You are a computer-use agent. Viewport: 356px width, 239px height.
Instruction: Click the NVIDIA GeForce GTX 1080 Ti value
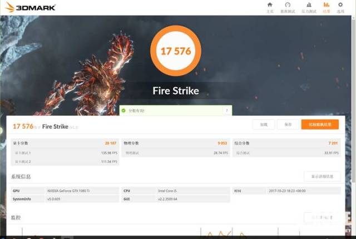(x=68, y=191)
